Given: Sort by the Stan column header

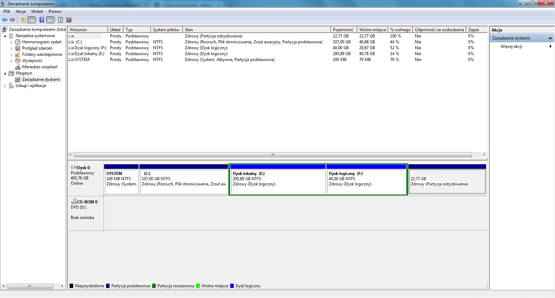Looking at the screenshot, I should (x=256, y=30).
